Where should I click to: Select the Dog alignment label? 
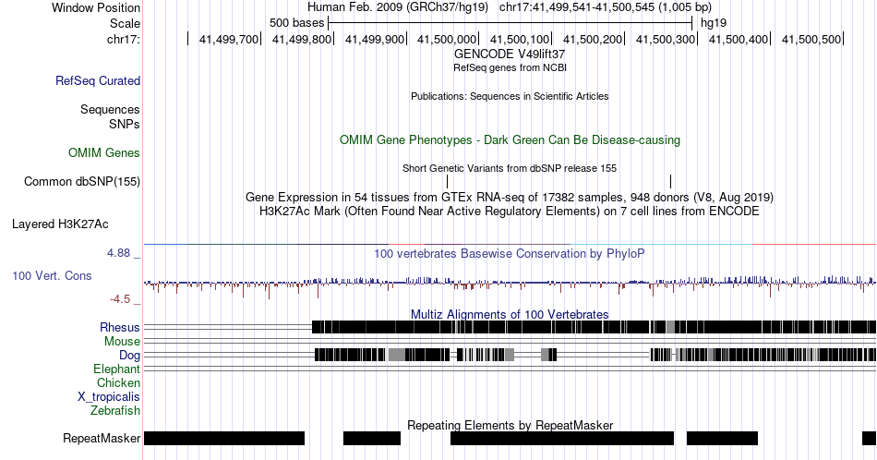[129, 356]
